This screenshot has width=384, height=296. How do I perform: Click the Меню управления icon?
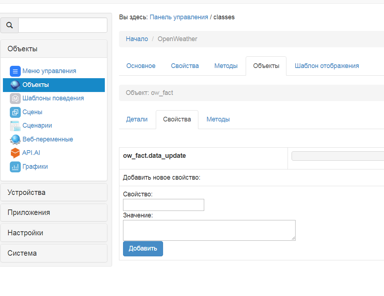click(x=15, y=71)
